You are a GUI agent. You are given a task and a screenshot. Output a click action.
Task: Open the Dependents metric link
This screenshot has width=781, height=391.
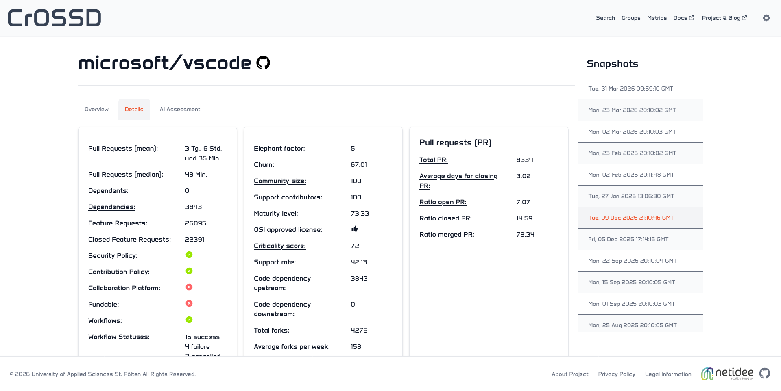coord(108,190)
